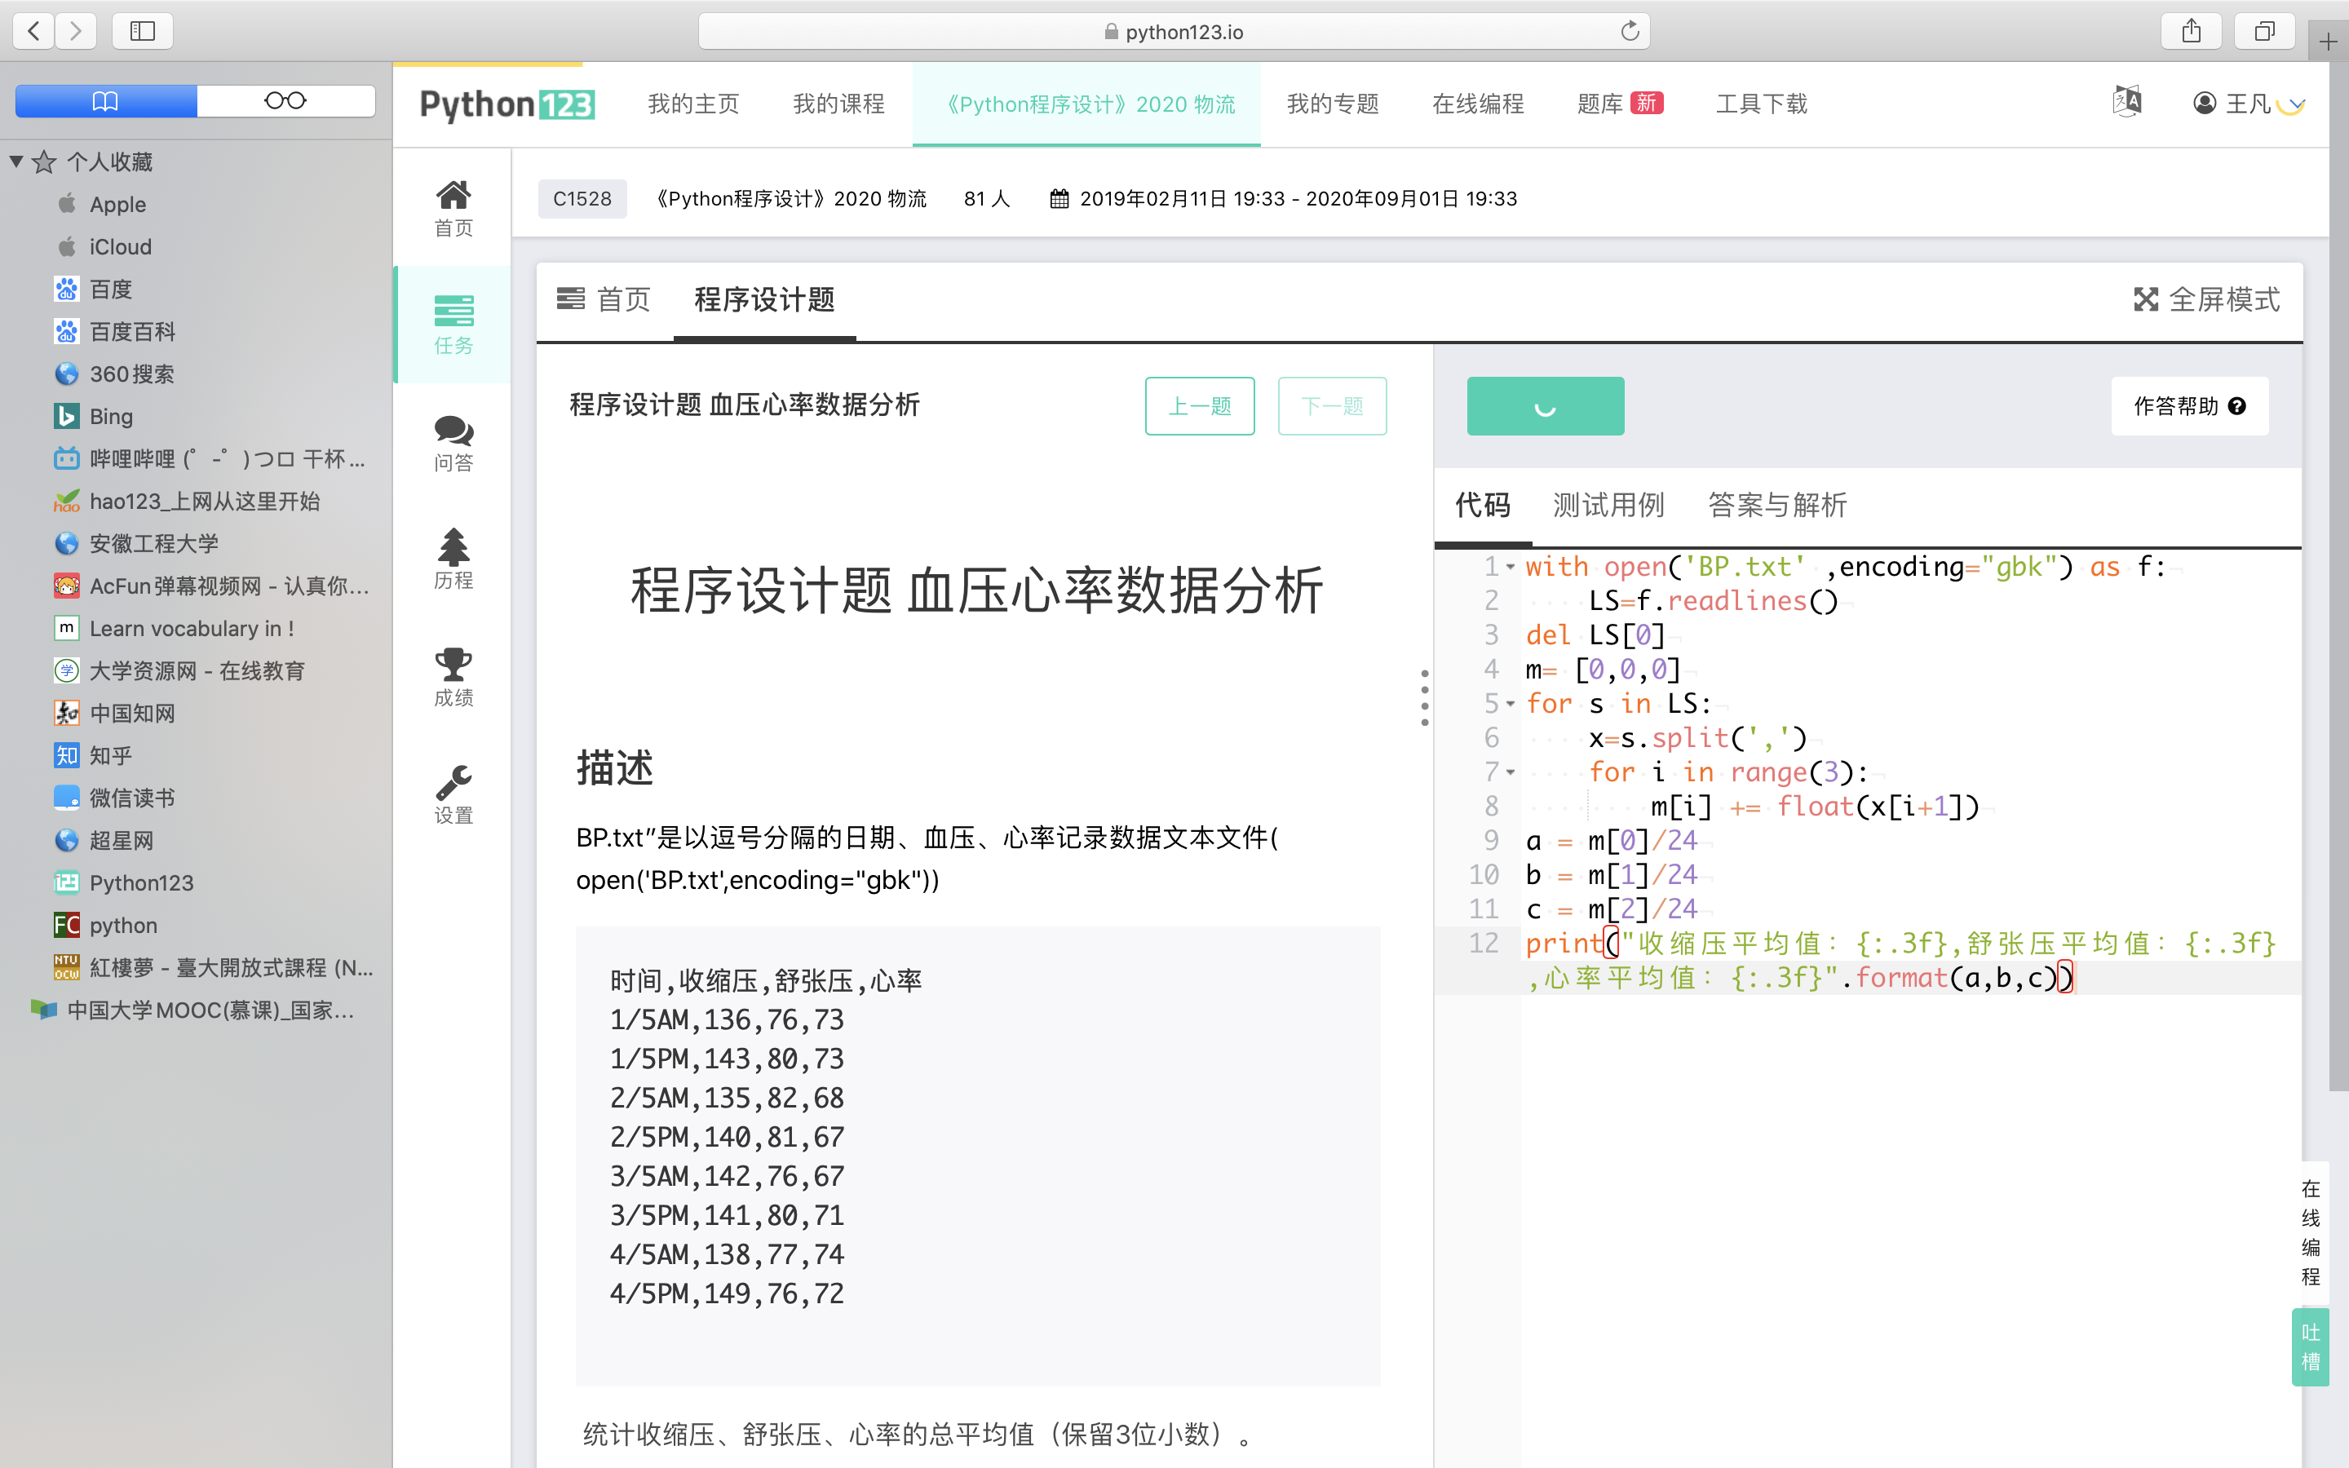Go to previous question 上一题
This screenshot has width=2349, height=1468.
point(1199,406)
